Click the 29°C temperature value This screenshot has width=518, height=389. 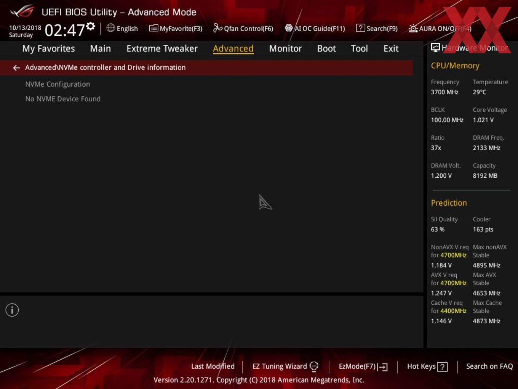(x=480, y=92)
